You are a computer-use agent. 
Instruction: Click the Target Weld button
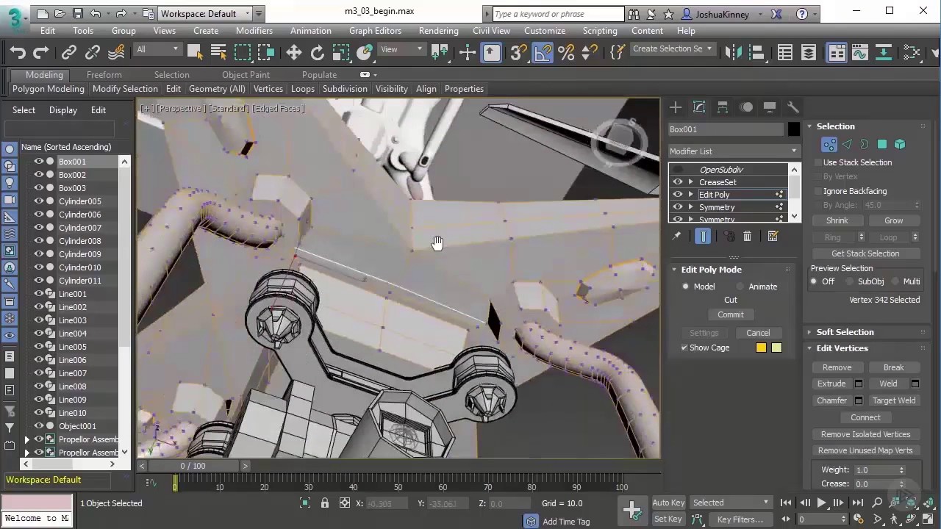[893, 400]
